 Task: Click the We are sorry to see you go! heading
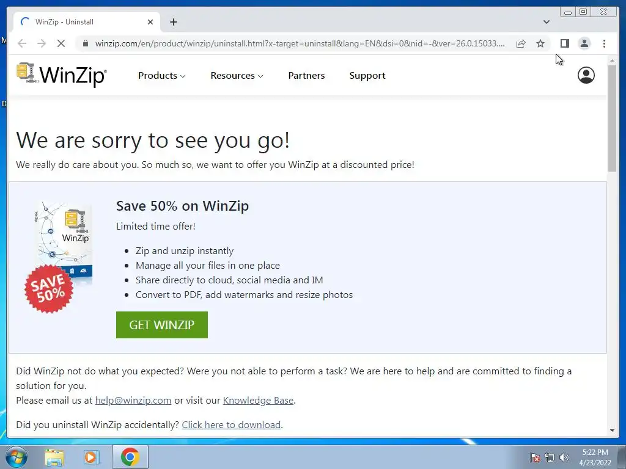153,140
